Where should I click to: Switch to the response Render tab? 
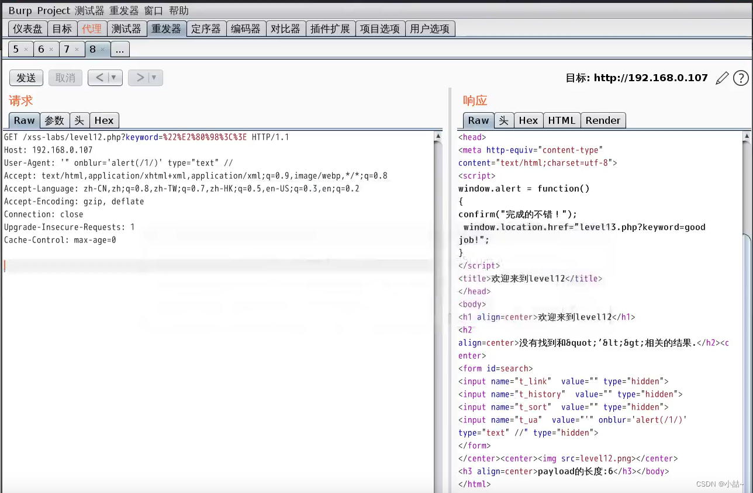click(x=603, y=120)
